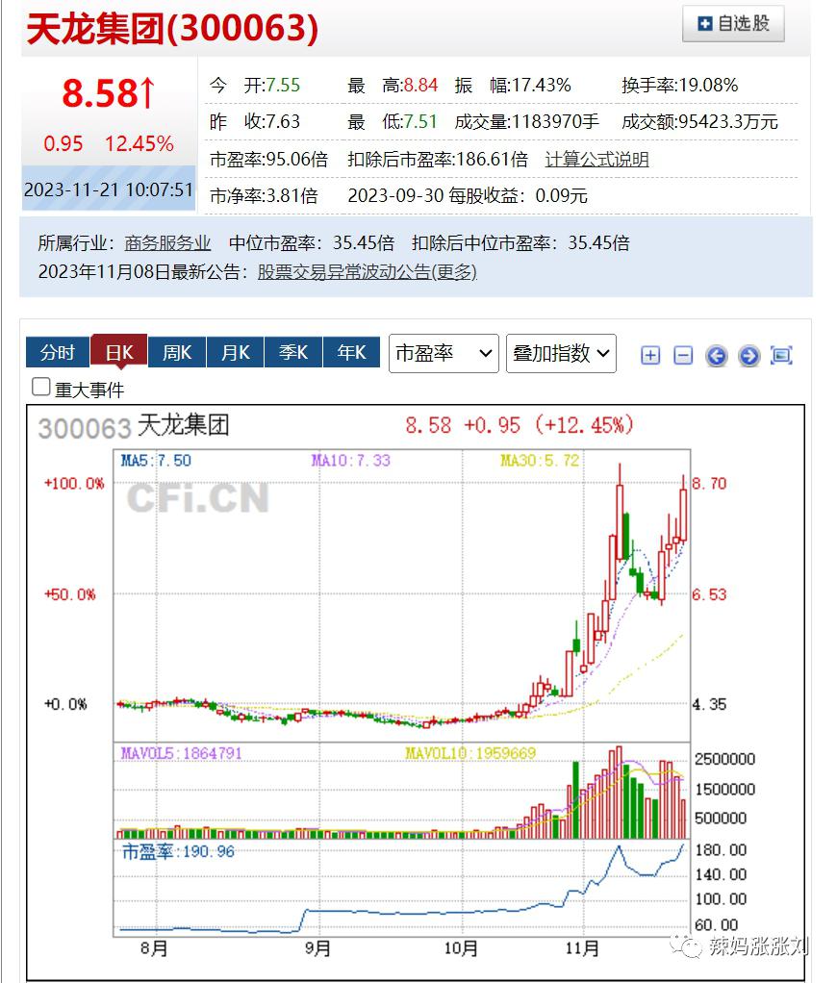837x983 pixels.
Task: Click the zoom-in plus chart icon
Action: [x=650, y=356]
